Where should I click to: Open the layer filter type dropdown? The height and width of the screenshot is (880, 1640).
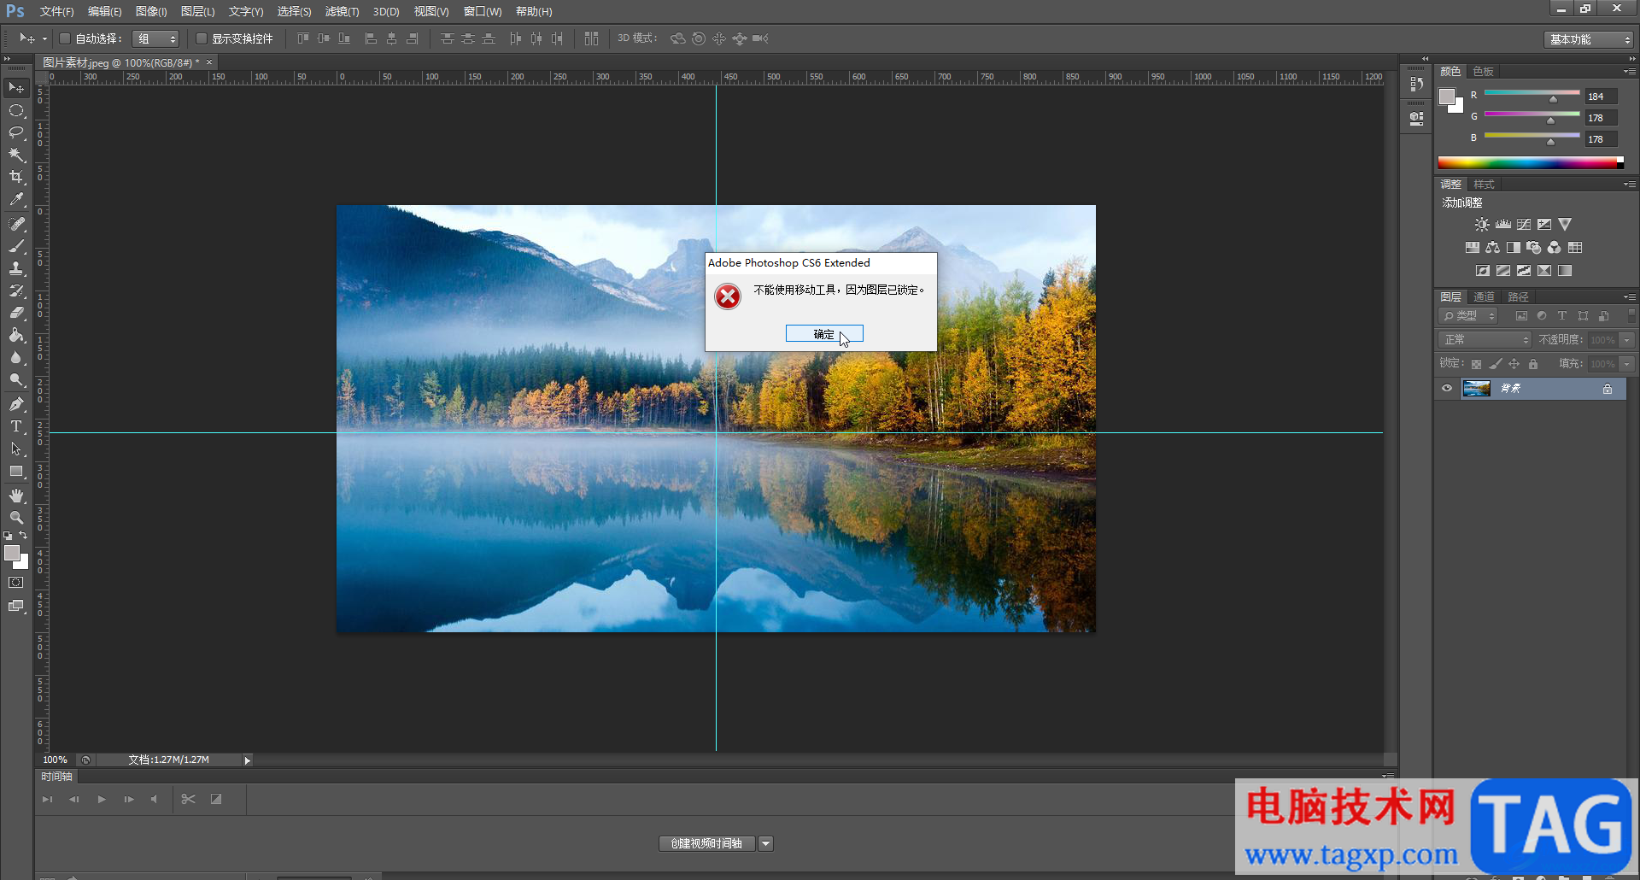[1468, 316]
